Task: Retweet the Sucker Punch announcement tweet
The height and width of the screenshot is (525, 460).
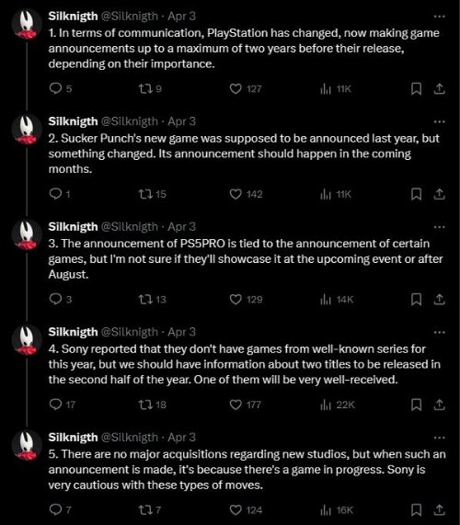Action: coord(152,194)
